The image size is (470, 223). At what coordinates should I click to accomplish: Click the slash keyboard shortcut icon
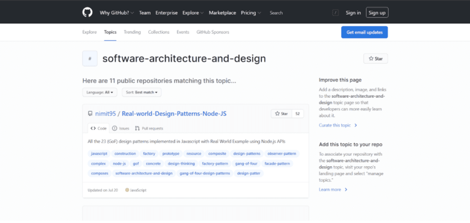(x=336, y=13)
